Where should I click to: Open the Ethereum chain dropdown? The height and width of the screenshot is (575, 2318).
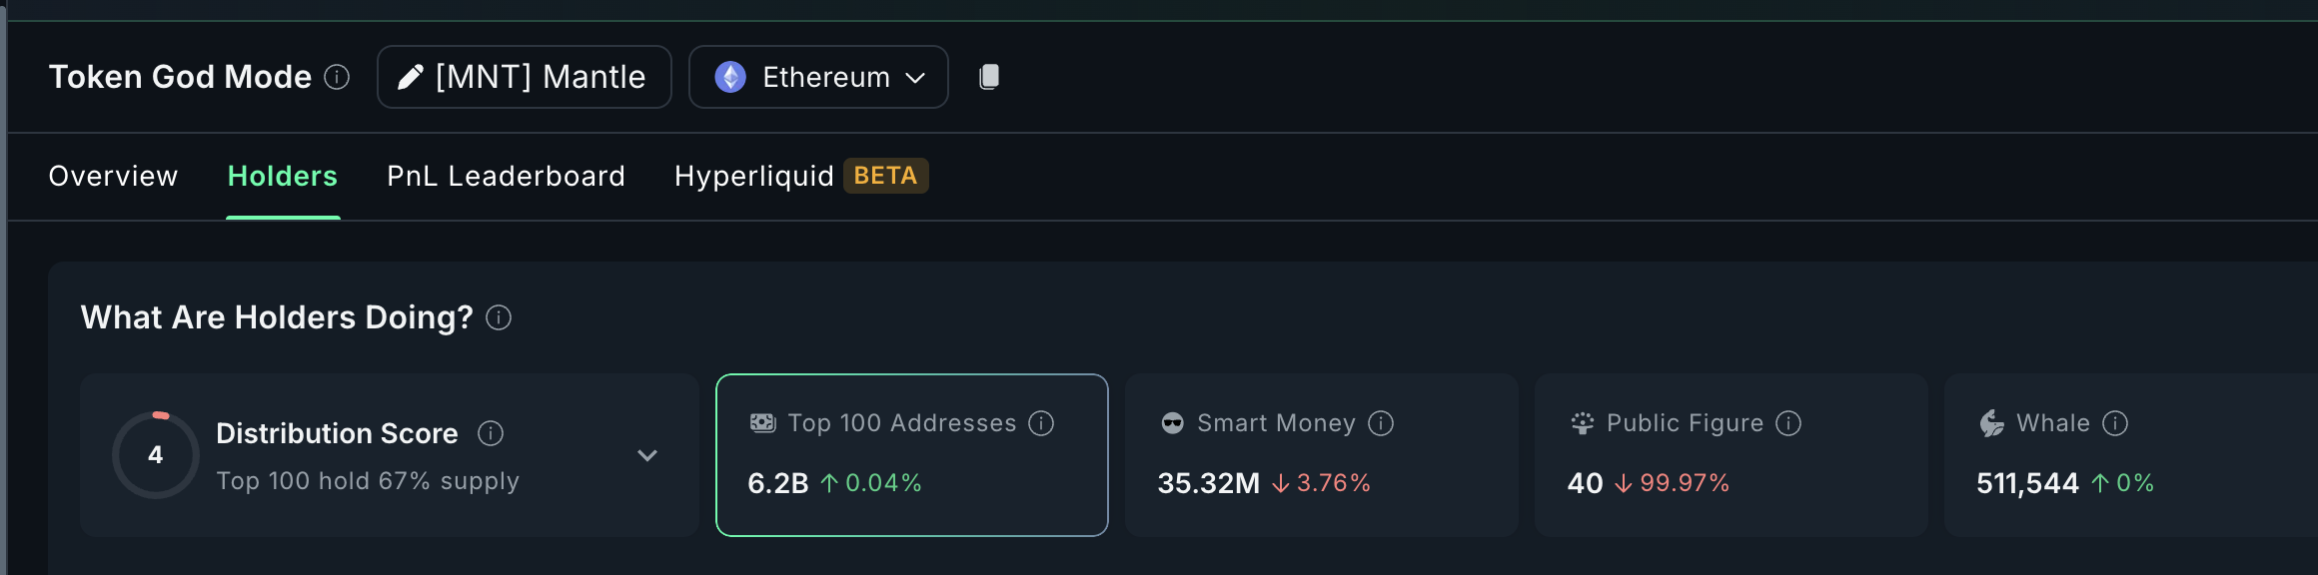(818, 77)
